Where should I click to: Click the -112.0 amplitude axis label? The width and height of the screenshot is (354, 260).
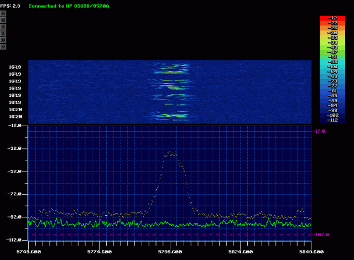pyautogui.click(x=13, y=240)
